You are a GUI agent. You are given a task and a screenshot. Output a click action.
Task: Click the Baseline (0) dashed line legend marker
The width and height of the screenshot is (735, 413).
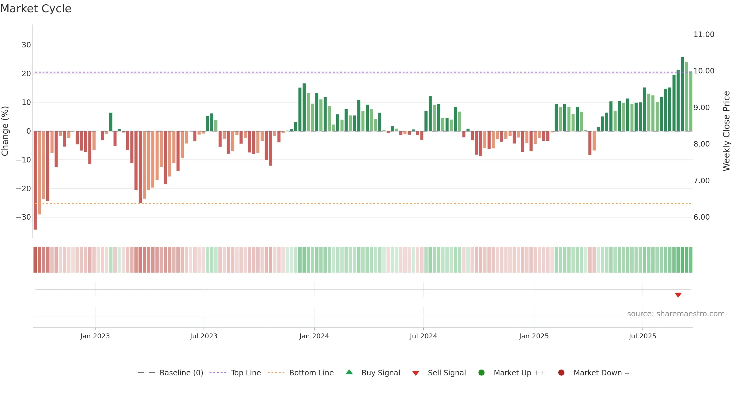click(x=146, y=373)
